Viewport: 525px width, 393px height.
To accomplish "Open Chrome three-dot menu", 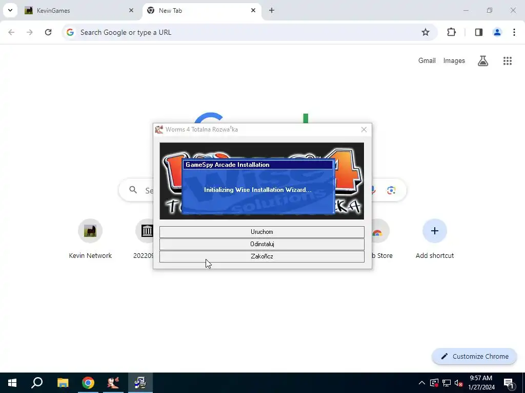I will (x=514, y=32).
